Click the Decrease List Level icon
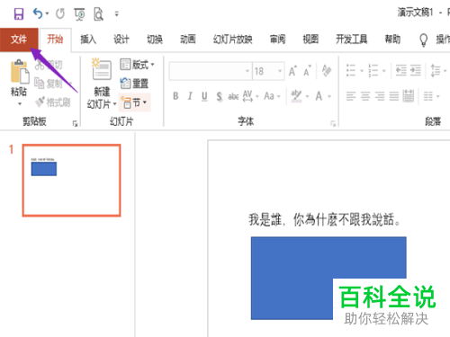Viewport: 450px width, 337px height. pyautogui.click(x=400, y=71)
